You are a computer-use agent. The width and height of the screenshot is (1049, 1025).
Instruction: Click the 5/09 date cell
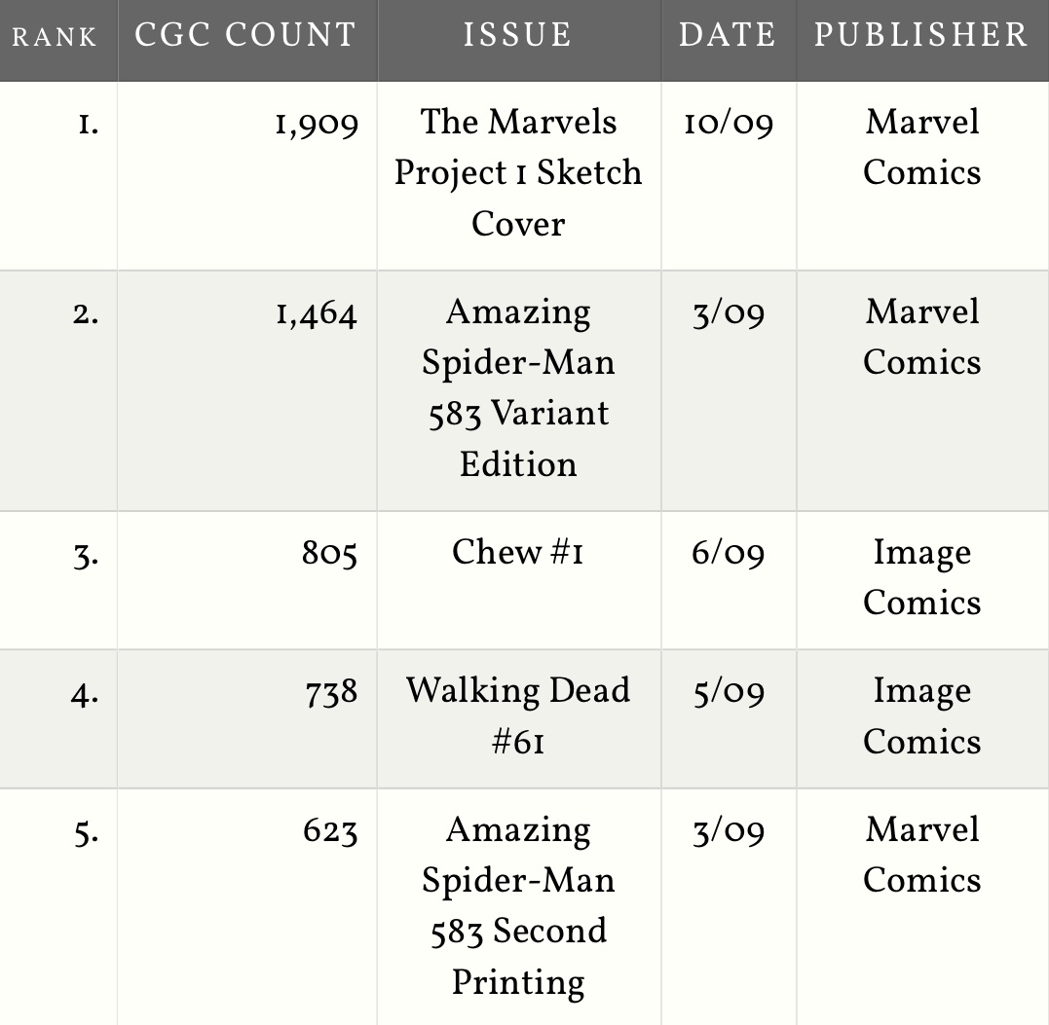click(729, 693)
